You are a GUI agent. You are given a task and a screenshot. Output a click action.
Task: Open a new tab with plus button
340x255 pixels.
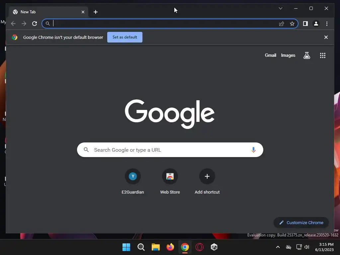click(x=95, y=12)
